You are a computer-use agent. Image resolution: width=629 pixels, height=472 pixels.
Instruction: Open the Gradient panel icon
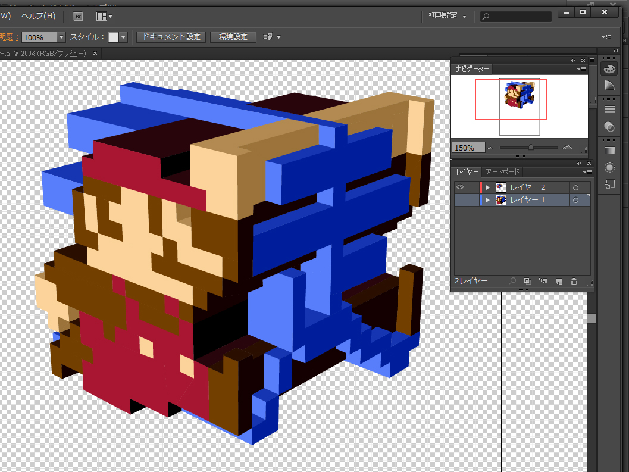609,151
